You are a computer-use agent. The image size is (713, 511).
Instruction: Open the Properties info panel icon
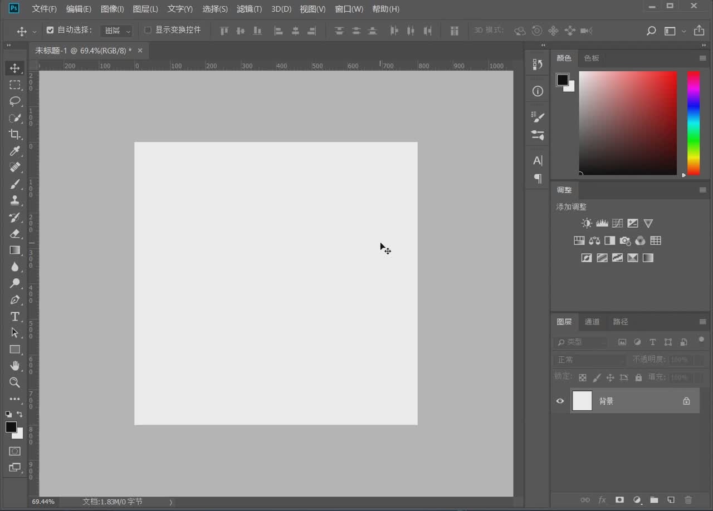[538, 91]
